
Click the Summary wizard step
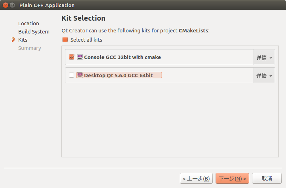pos(30,48)
